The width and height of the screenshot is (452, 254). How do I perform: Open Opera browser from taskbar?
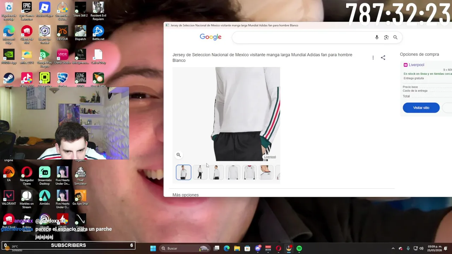coord(279,248)
